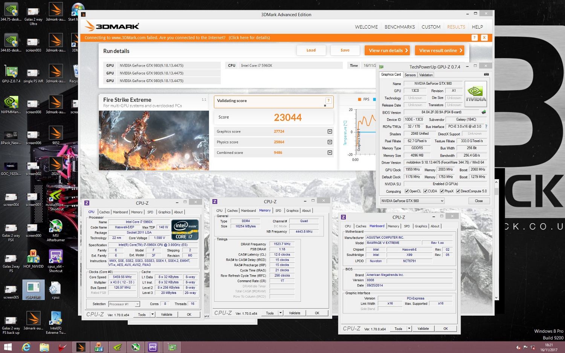565x353 pixels.
Task: Click the Fire Strike Extreme thumbnail image
Action: [x=154, y=140]
